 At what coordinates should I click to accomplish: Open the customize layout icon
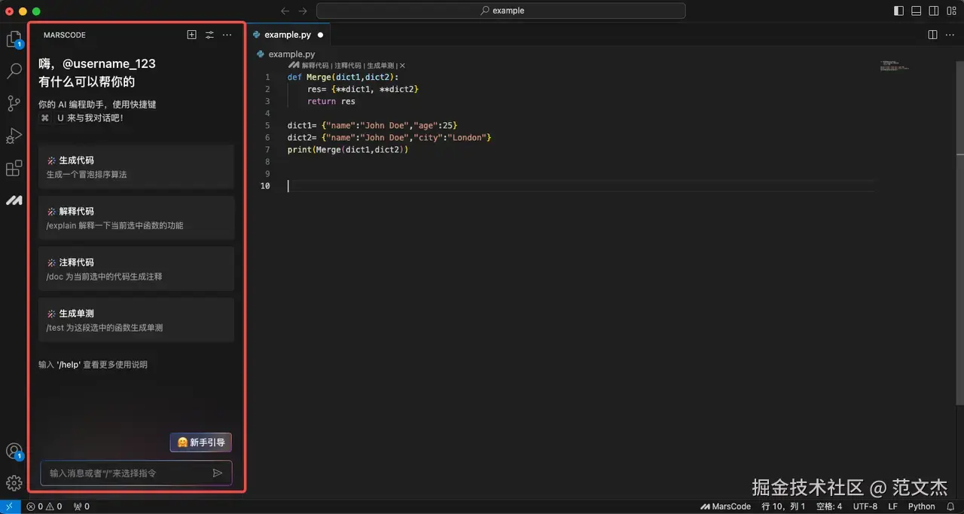click(x=952, y=11)
